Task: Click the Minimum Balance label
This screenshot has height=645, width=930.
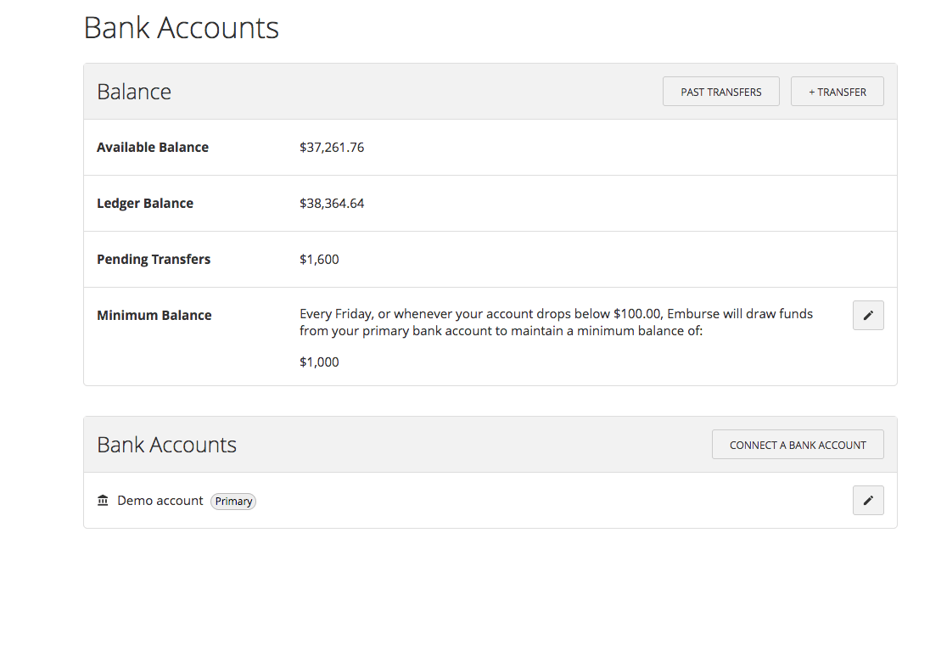Action: (x=154, y=315)
